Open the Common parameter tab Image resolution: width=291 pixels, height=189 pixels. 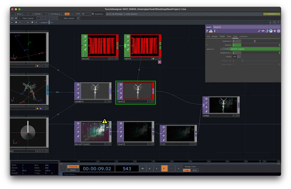pyautogui.click(x=243, y=36)
